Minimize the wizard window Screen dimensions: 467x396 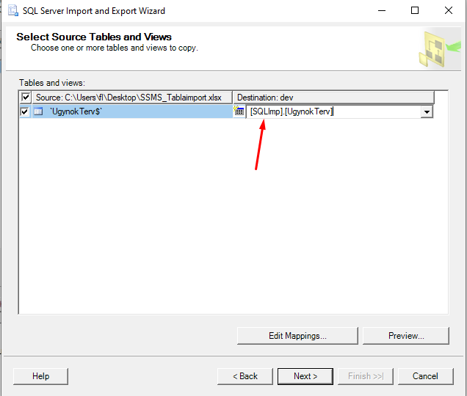(382, 10)
